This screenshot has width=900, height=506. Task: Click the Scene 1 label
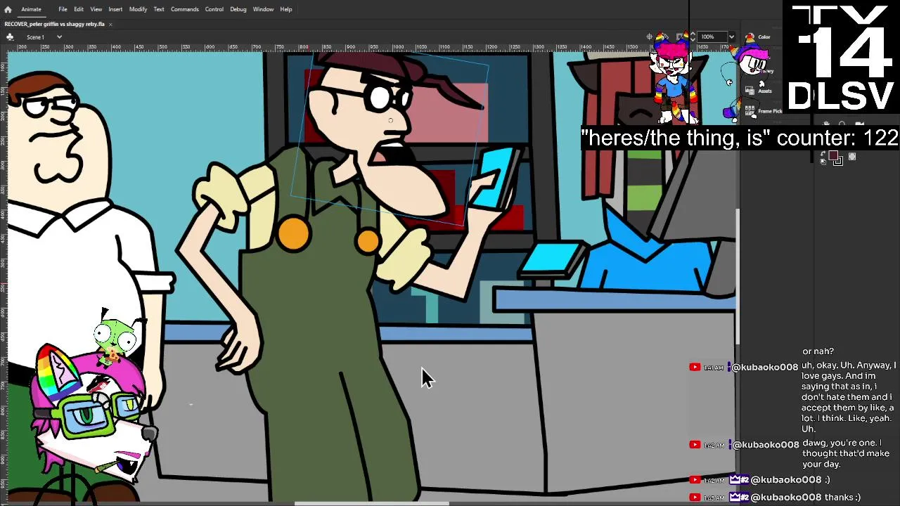pyautogui.click(x=35, y=37)
